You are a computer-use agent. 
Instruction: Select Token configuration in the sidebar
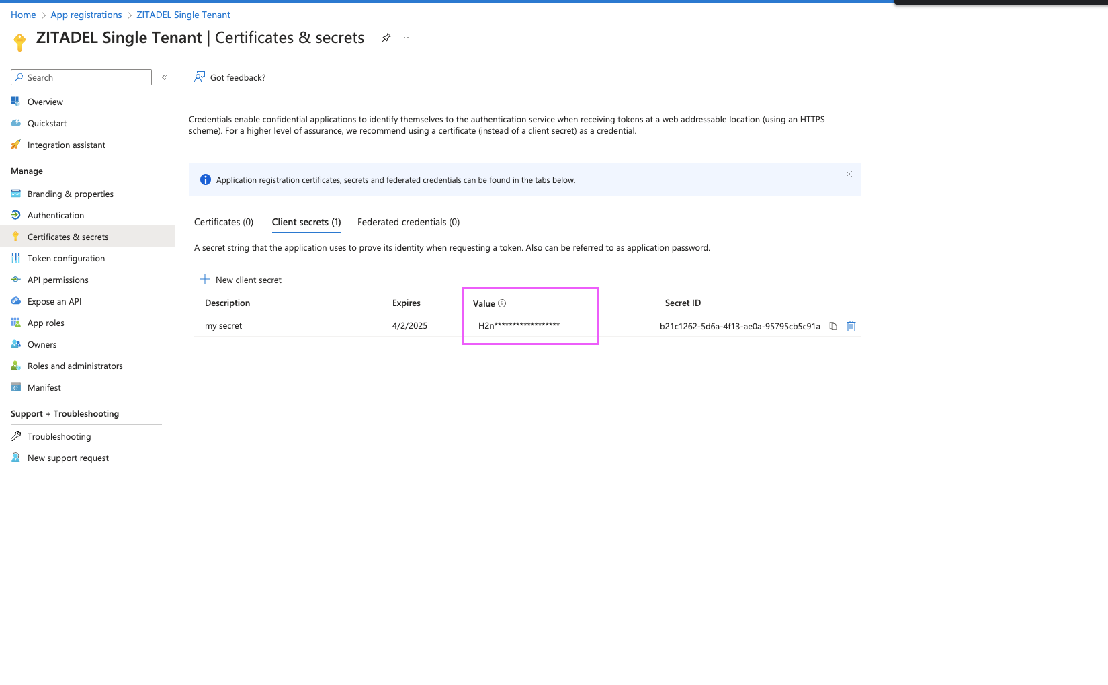[x=65, y=258]
